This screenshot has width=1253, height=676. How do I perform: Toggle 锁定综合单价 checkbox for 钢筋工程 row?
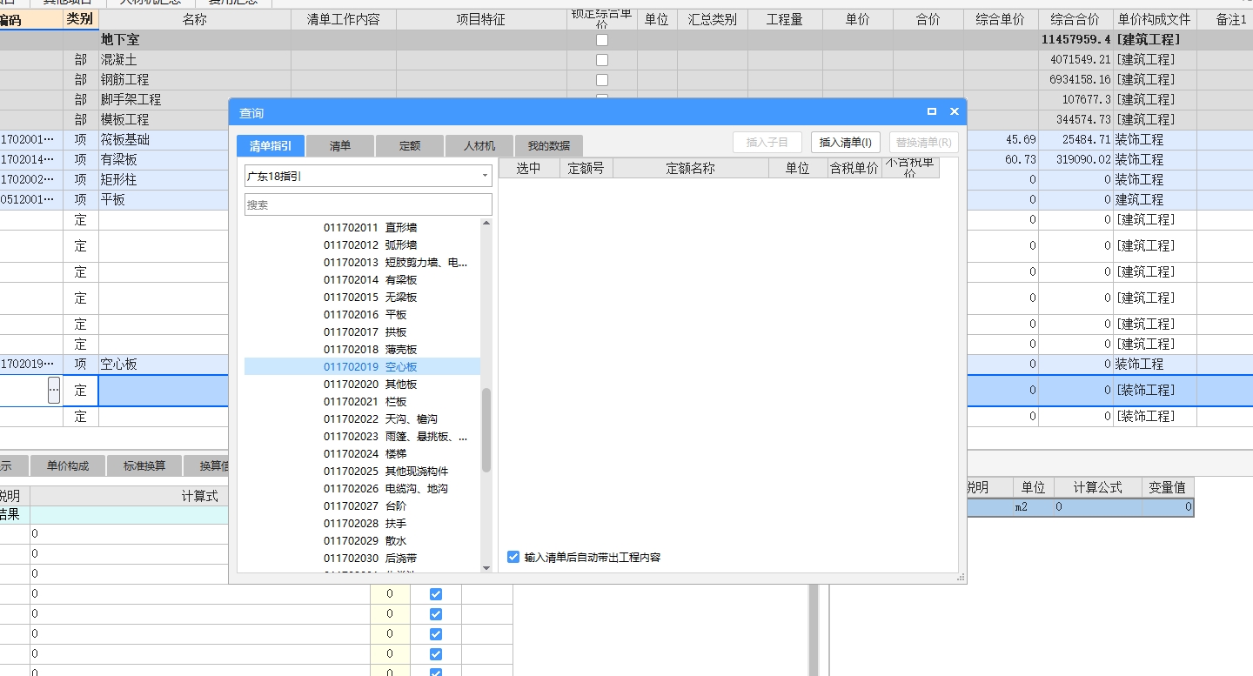602,80
